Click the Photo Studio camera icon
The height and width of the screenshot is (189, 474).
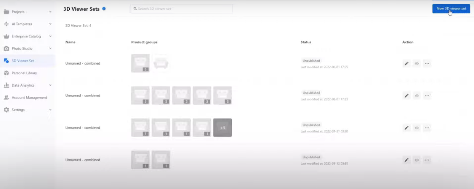tap(6, 48)
